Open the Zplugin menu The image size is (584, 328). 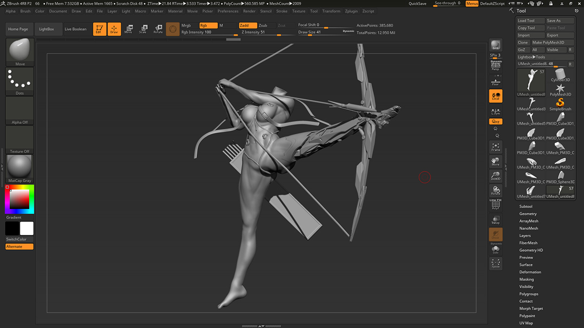350,11
